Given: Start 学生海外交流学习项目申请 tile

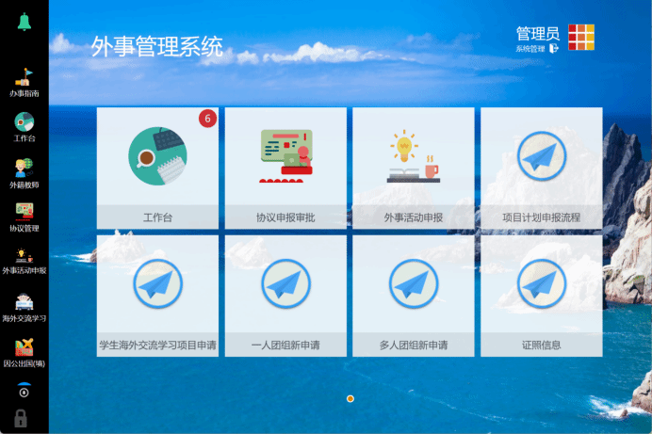Looking at the screenshot, I should [157, 296].
